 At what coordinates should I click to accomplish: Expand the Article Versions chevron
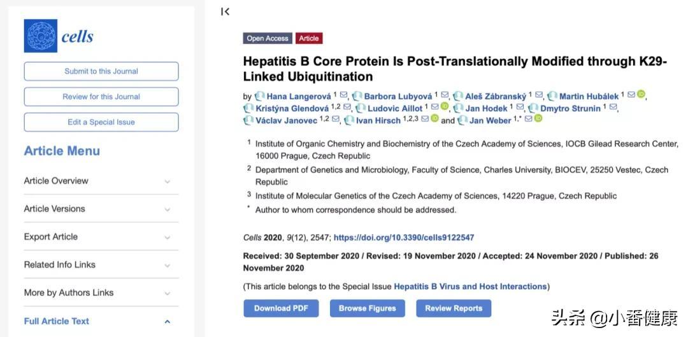167,209
